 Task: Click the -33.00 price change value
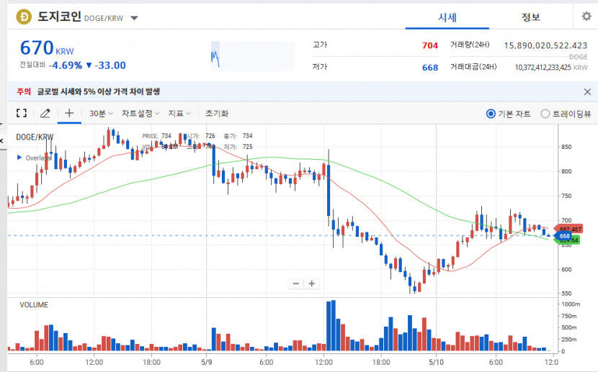(x=110, y=65)
